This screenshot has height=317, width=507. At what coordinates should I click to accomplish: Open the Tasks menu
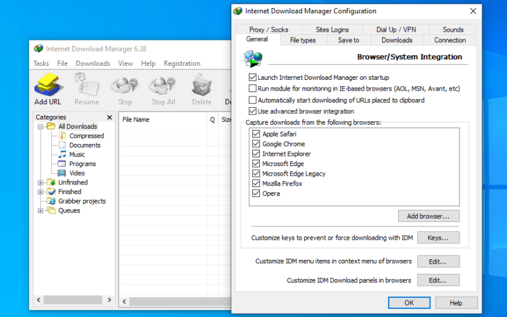coord(41,63)
